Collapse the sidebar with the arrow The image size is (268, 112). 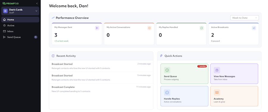pos(37,3)
